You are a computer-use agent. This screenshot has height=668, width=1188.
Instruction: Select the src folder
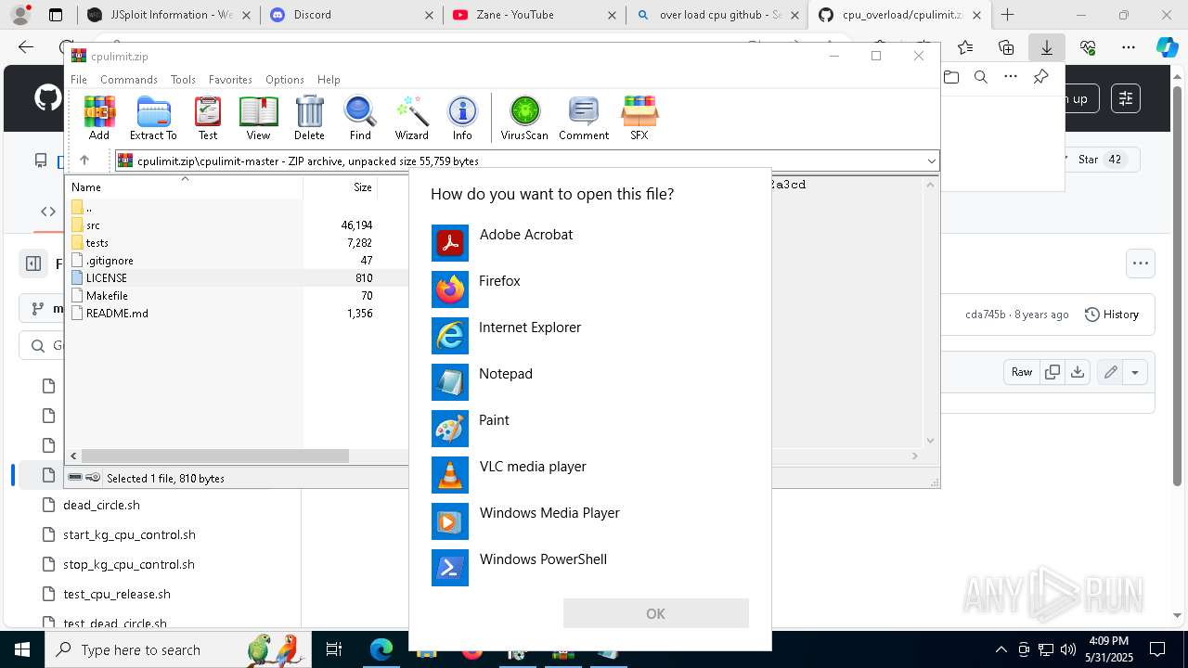pyautogui.click(x=93, y=225)
